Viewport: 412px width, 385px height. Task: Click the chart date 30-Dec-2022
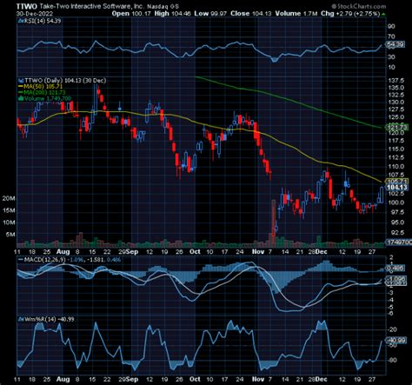(35, 14)
